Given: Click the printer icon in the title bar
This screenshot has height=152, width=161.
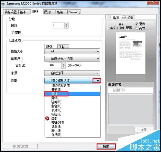Looking at the screenshot, I should pos(3,4).
